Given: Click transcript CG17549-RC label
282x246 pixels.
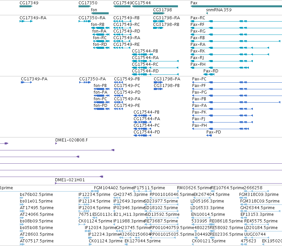Looking at the screenshot, I should [127, 25].
